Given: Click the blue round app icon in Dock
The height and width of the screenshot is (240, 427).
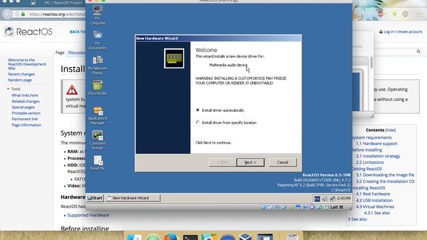Looking at the screenshot, I should click(x=228, y=237).
